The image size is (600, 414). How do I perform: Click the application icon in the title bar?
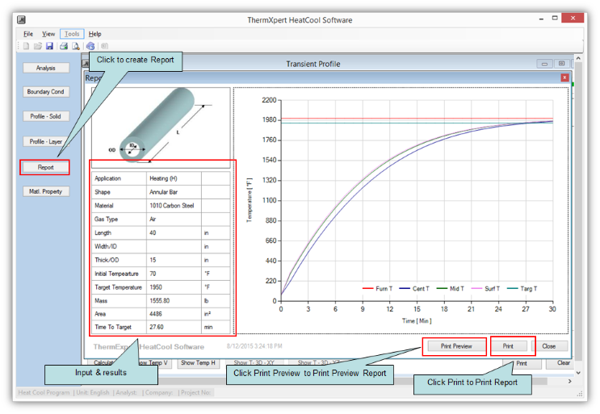(22, 19)
